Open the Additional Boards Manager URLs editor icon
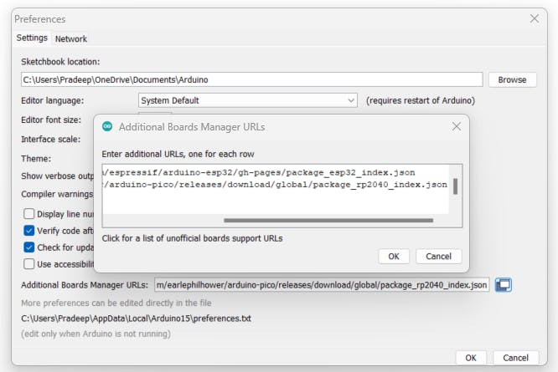Image resolution: width=558 pixels, height=372 pixels. tap(503, 285)
